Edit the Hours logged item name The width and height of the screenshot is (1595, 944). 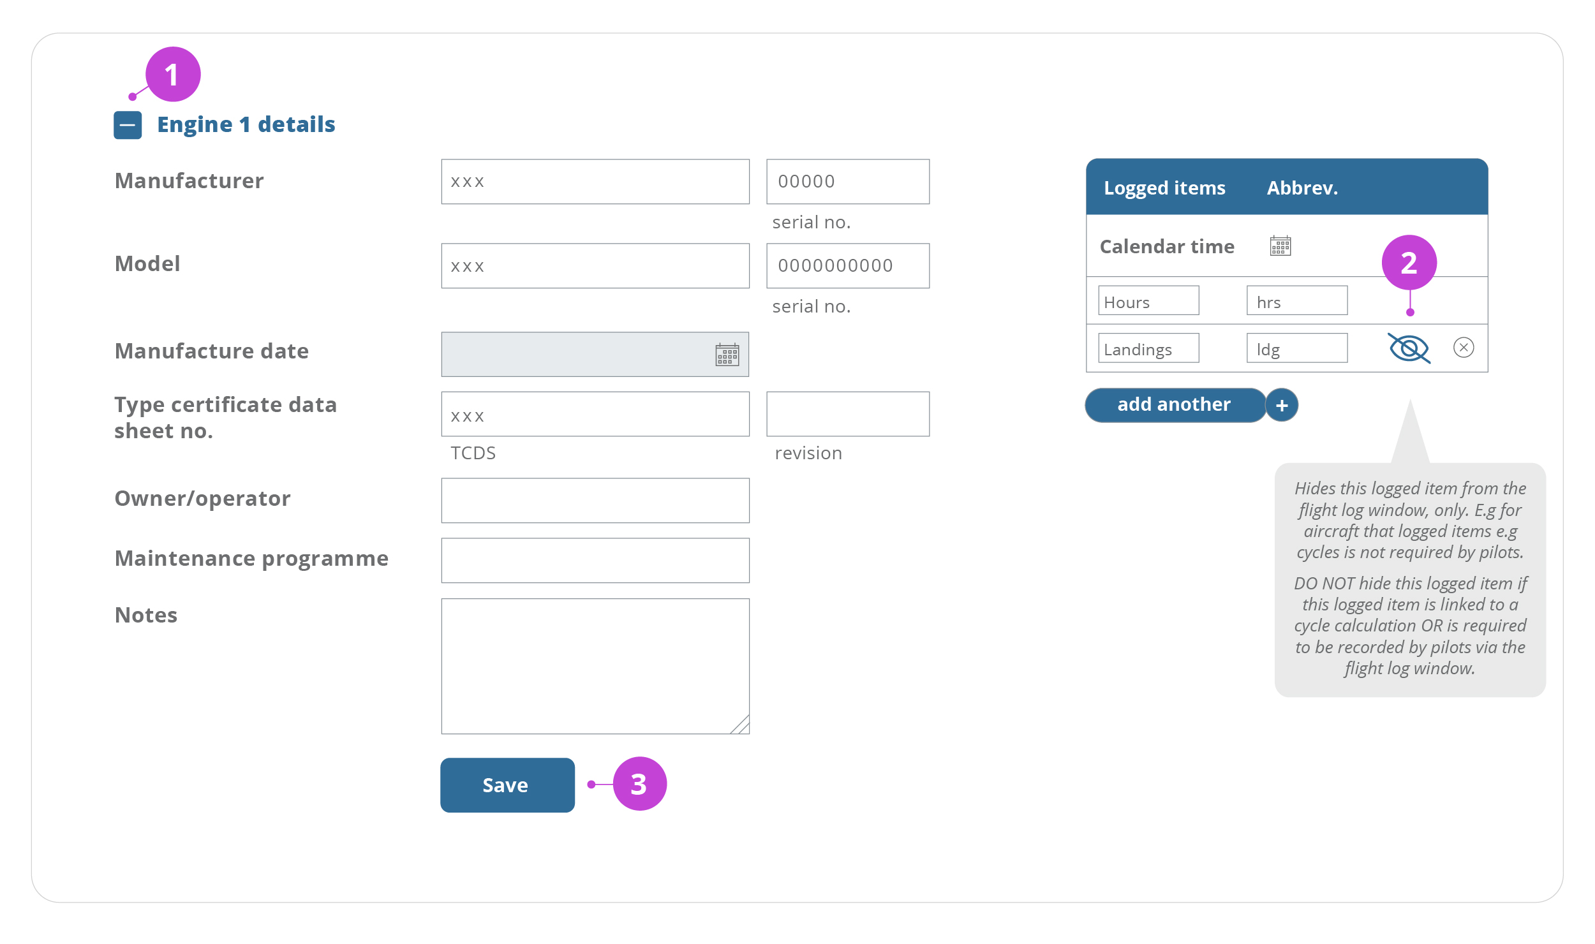tap(1148, 301)
